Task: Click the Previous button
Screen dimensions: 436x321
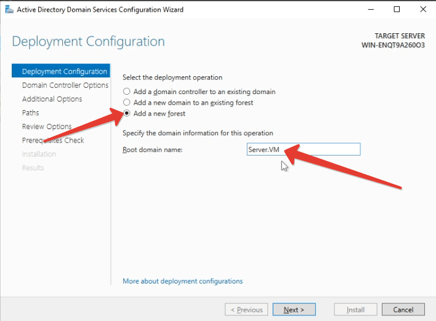Action: point(246,309)
